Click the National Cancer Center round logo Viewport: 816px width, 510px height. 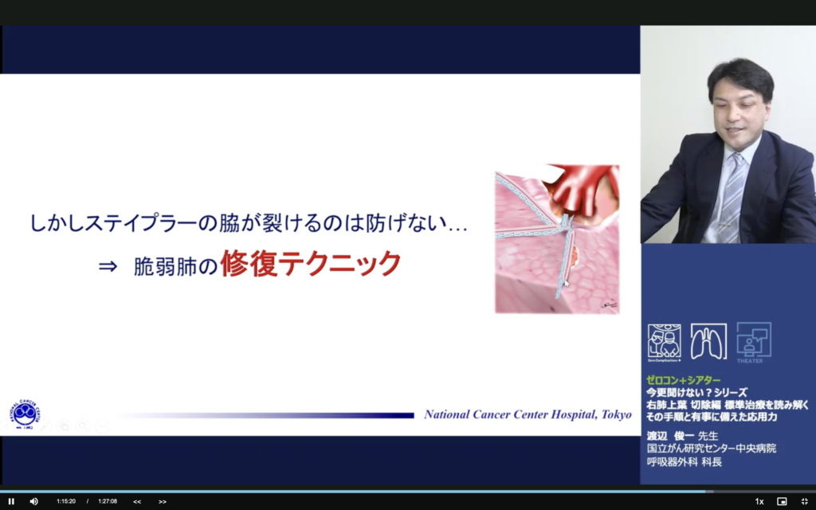point(25,413)
